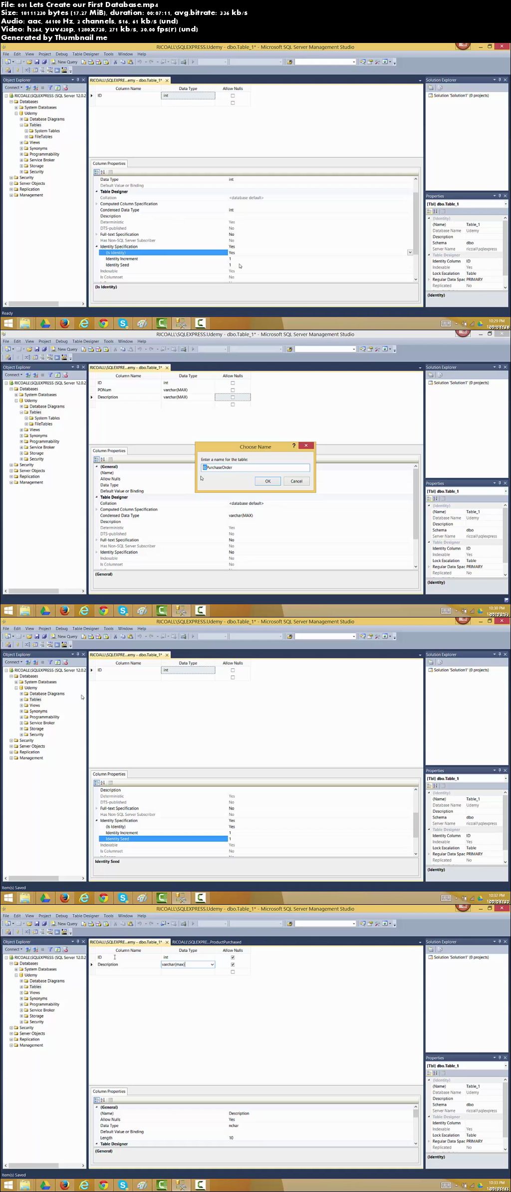This screenshot has width=511, height=1192.
Task: Click Object Explorer filter icon in top frame
Action: click(x=50, y=88)
